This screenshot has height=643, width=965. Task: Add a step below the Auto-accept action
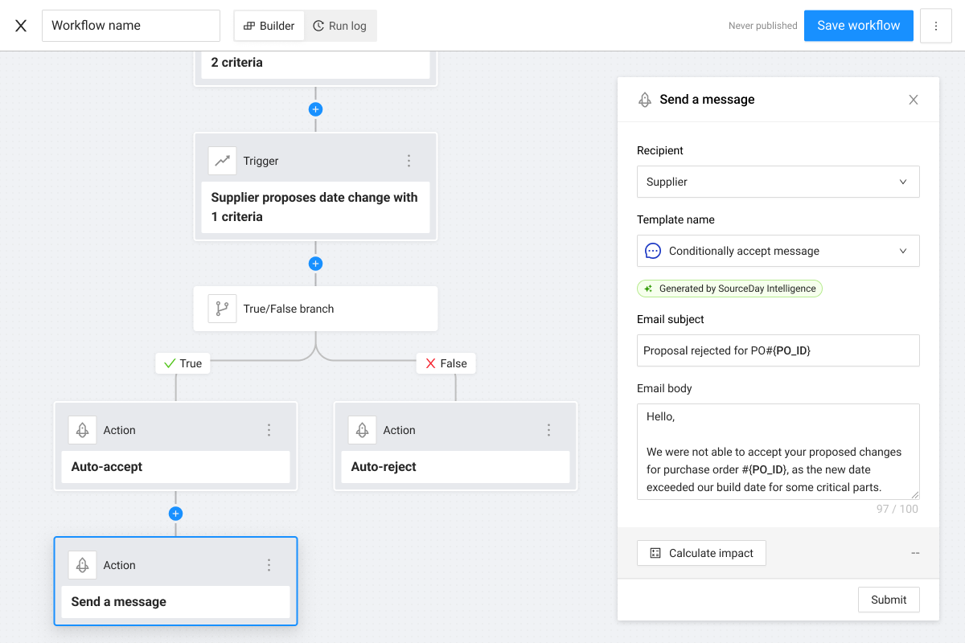[176, 514]
